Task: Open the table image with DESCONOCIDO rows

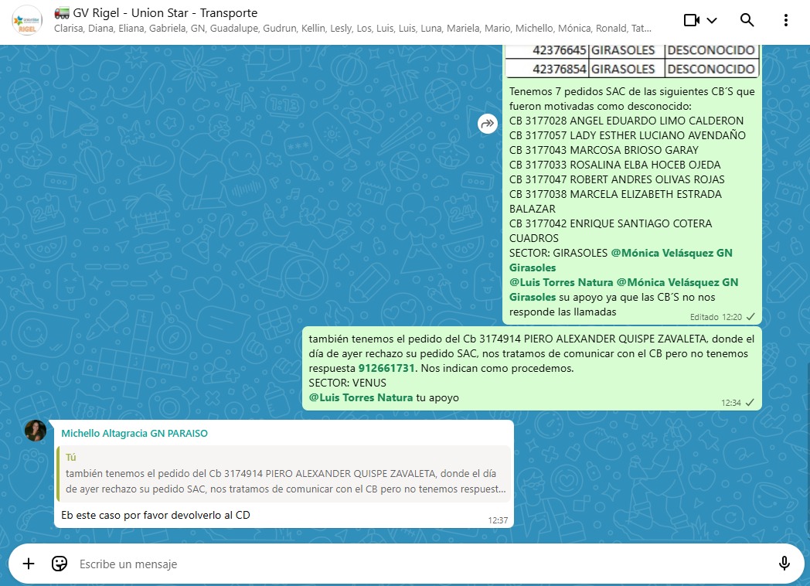Action: pyautogui.click(x=631, y=60)
